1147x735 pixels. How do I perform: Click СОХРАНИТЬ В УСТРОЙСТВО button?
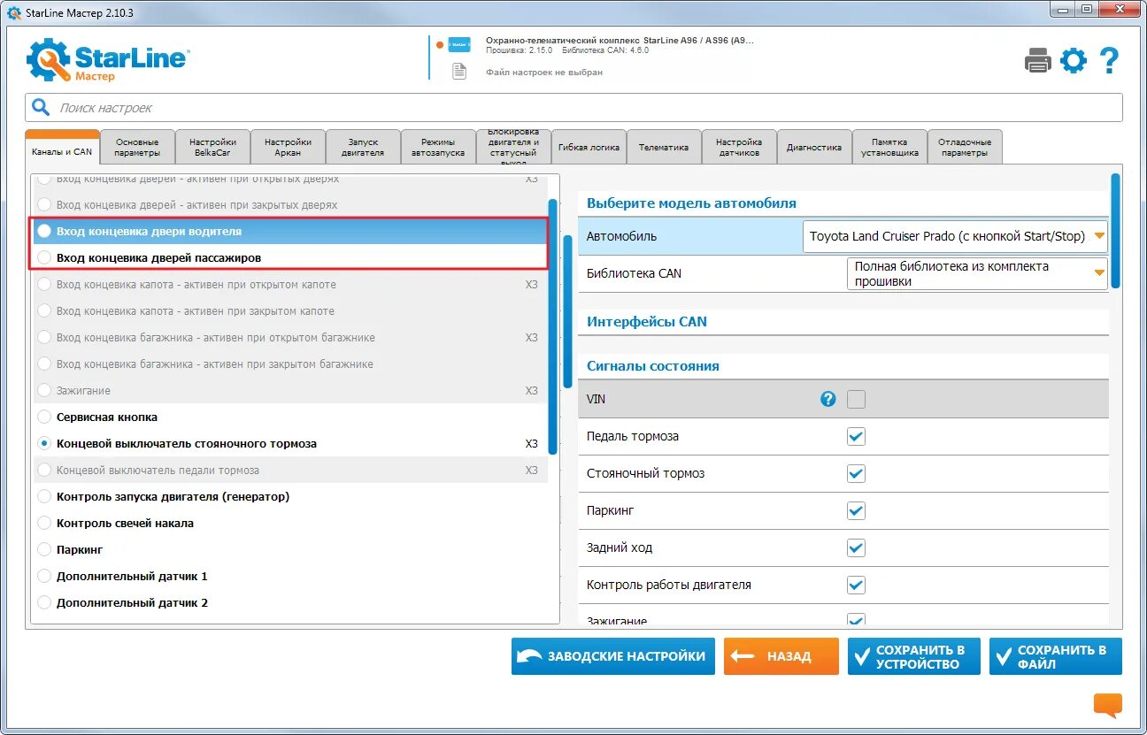(913, 656)
